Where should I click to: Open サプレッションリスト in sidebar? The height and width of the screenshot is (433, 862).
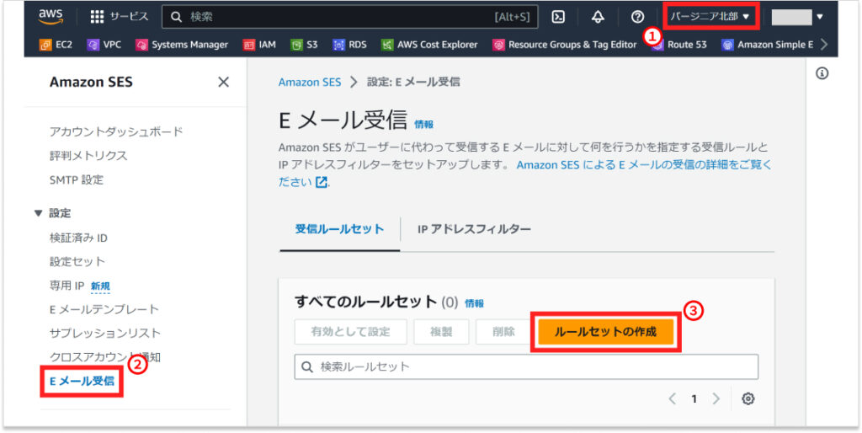[x=105, y=333]
